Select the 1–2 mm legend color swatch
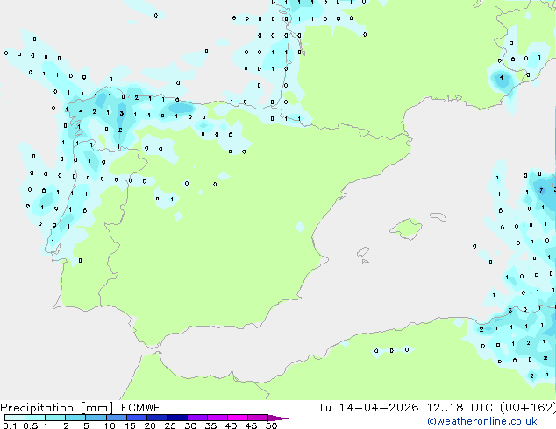556x429 pixels. pos(55,418)
